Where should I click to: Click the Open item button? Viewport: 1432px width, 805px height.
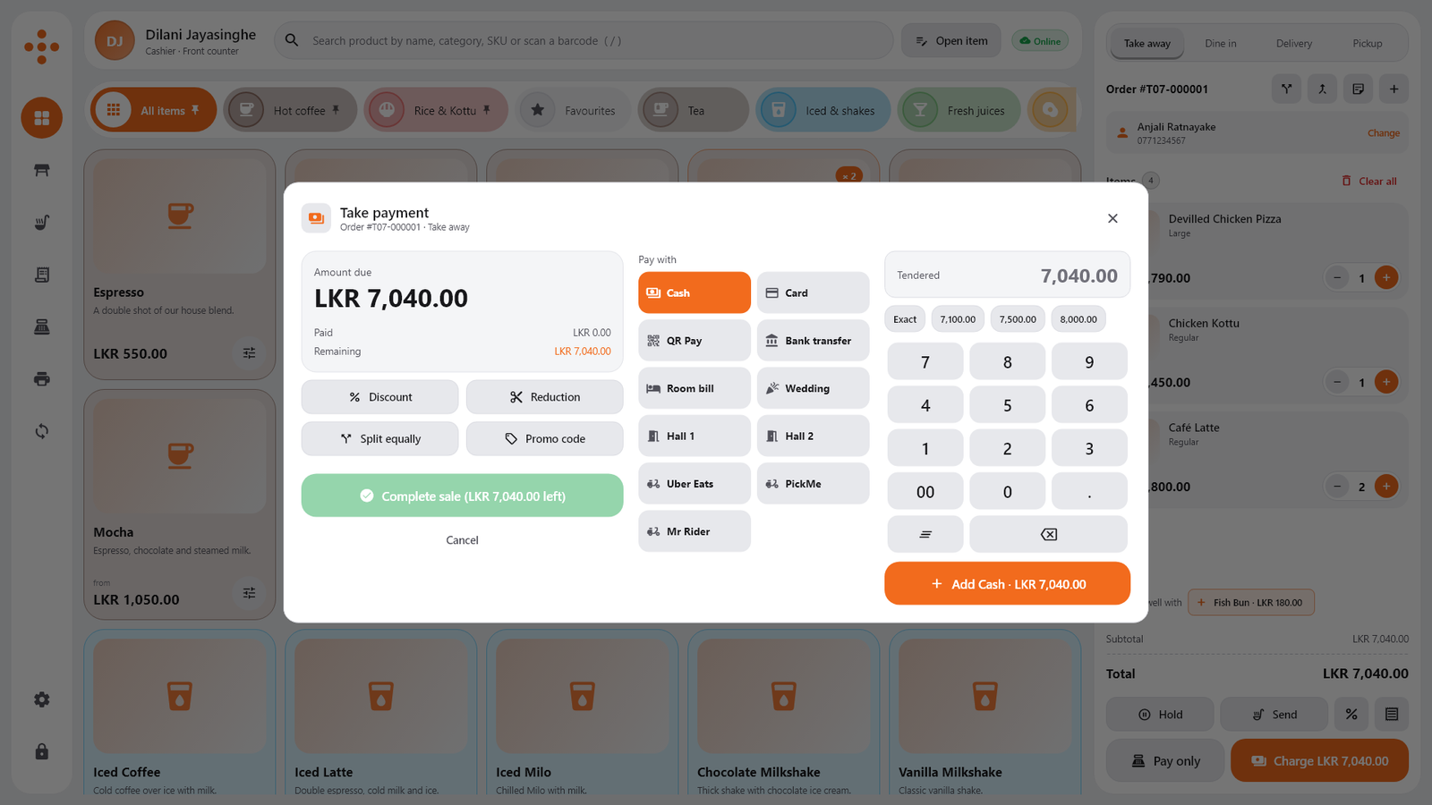pyautogui.click(x=951, y=40)
